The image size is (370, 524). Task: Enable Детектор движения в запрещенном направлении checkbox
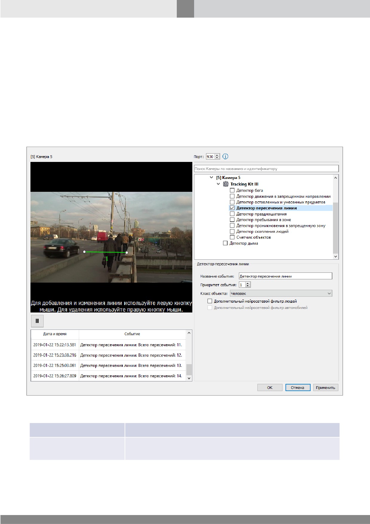(232, 196)
